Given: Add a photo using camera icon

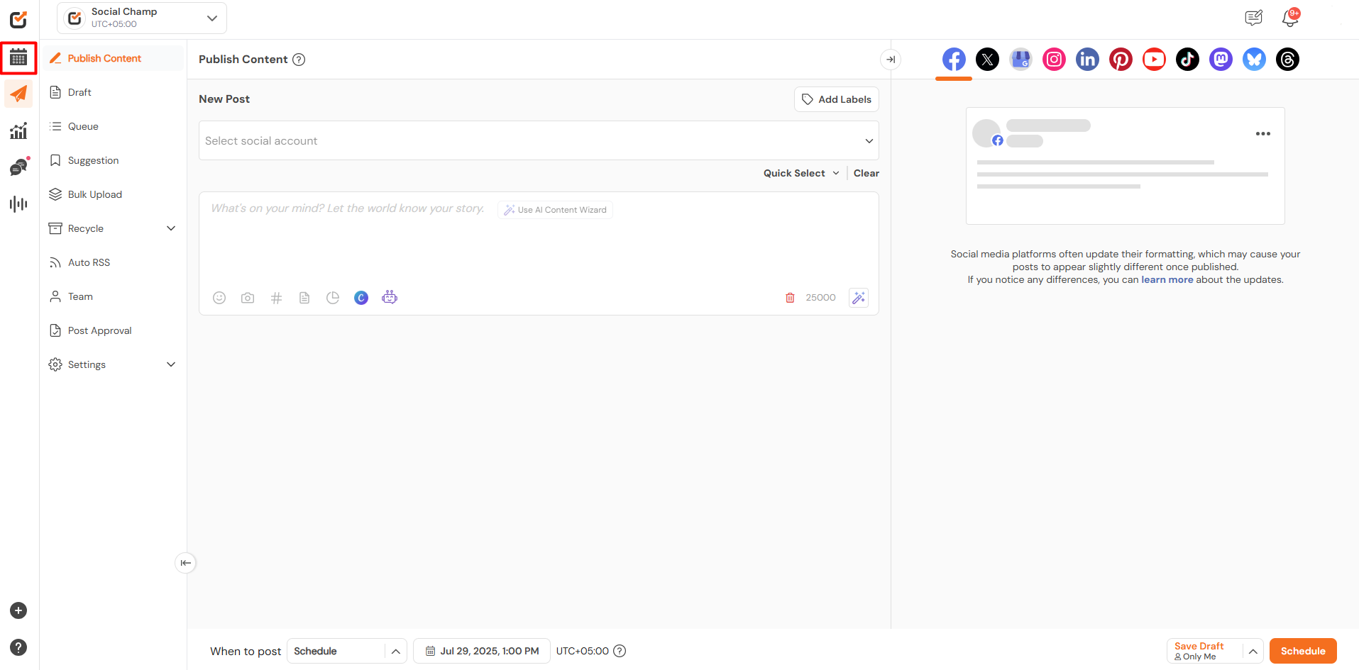Looking at the screenshot, I should (x=248, y=298).
